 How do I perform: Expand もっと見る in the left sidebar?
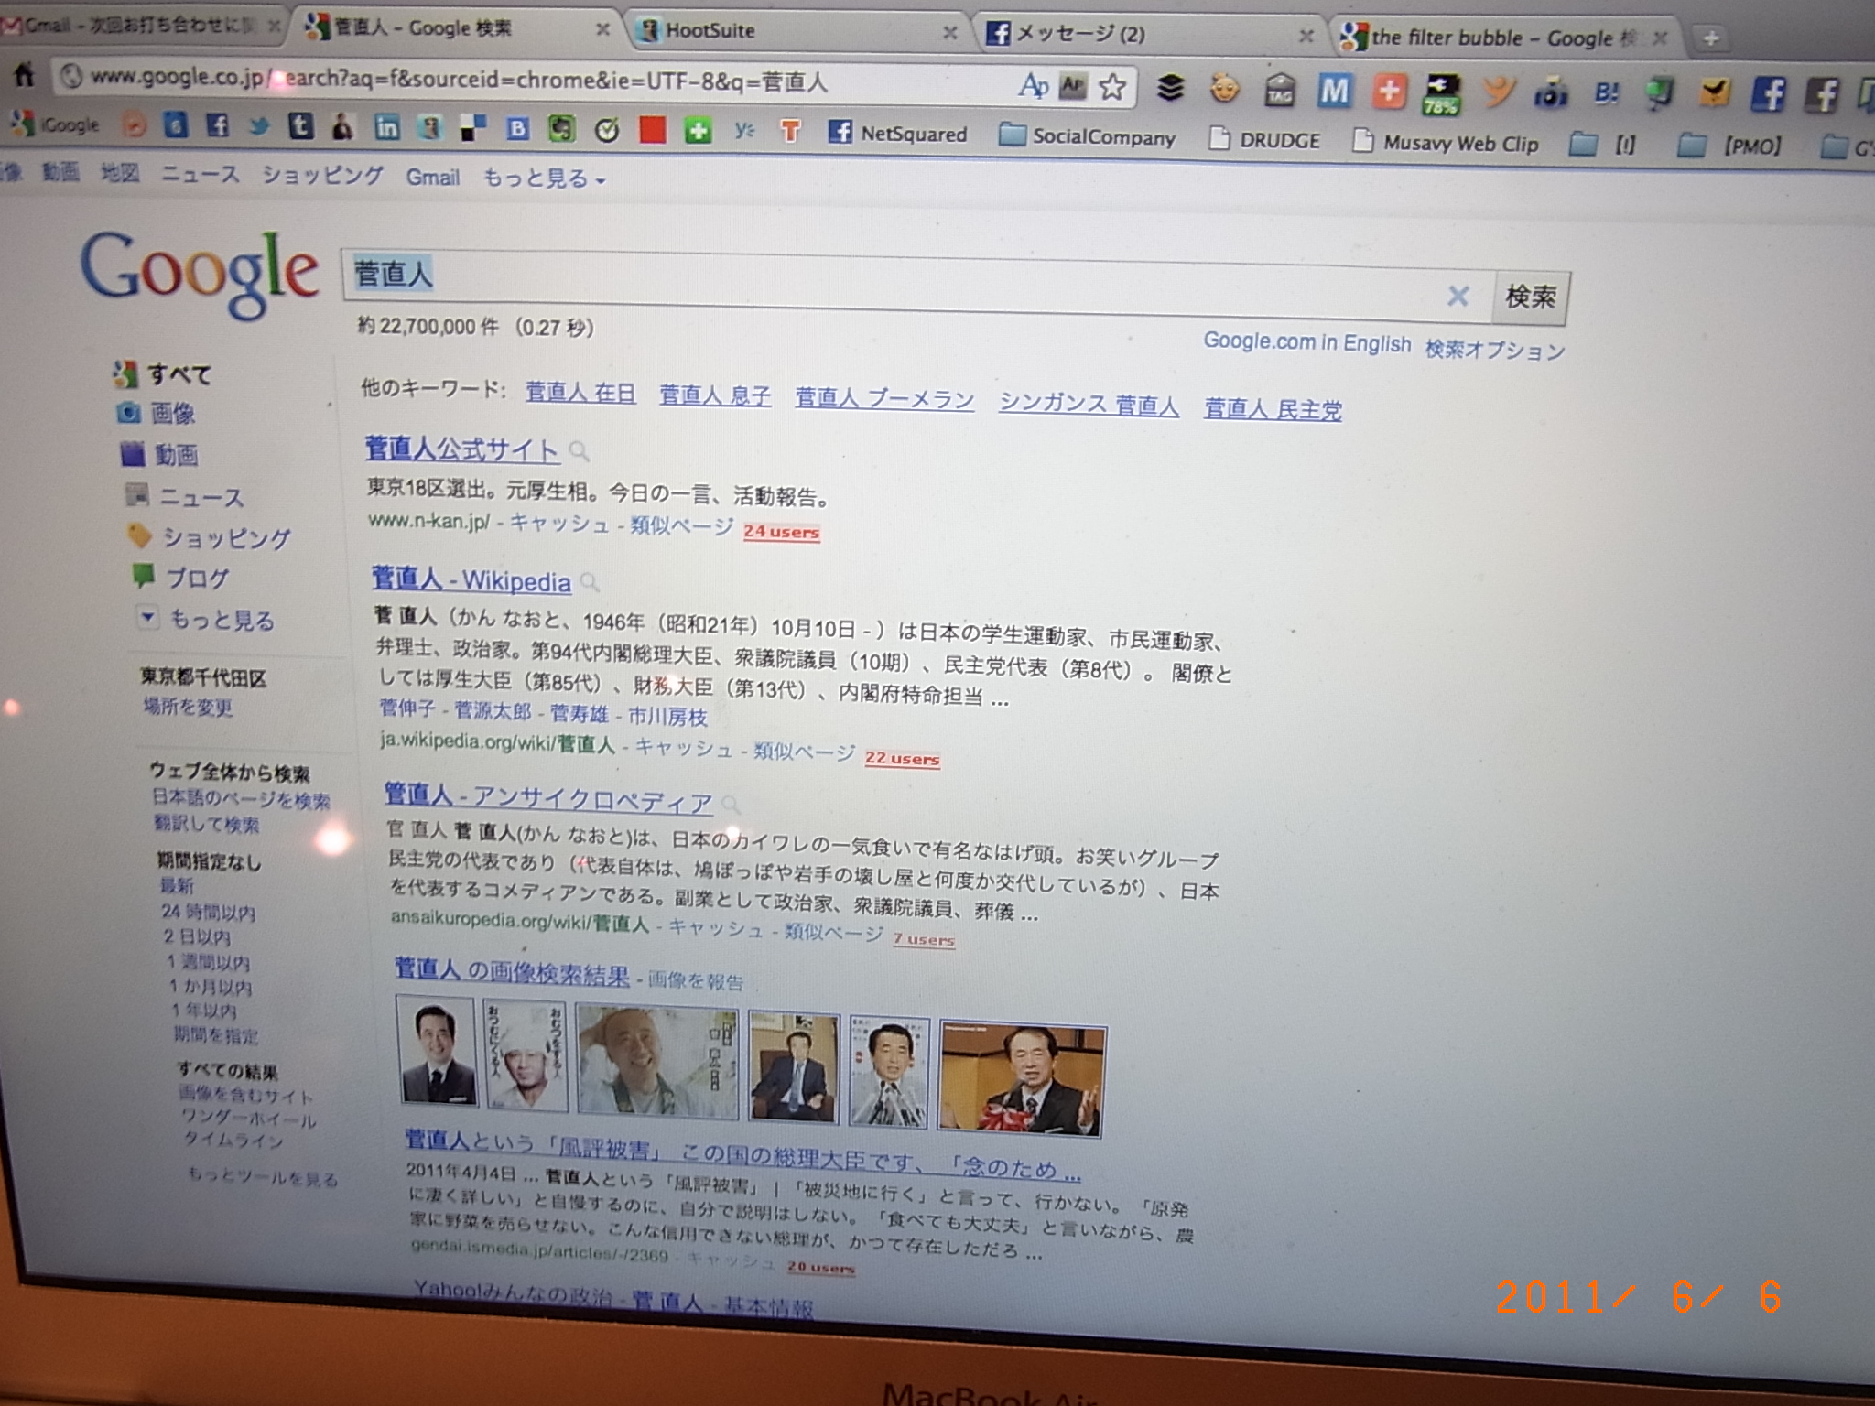coord(220,620)
